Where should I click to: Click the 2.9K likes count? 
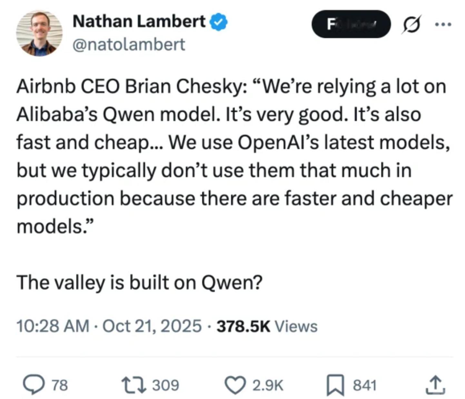click(268, 385)
